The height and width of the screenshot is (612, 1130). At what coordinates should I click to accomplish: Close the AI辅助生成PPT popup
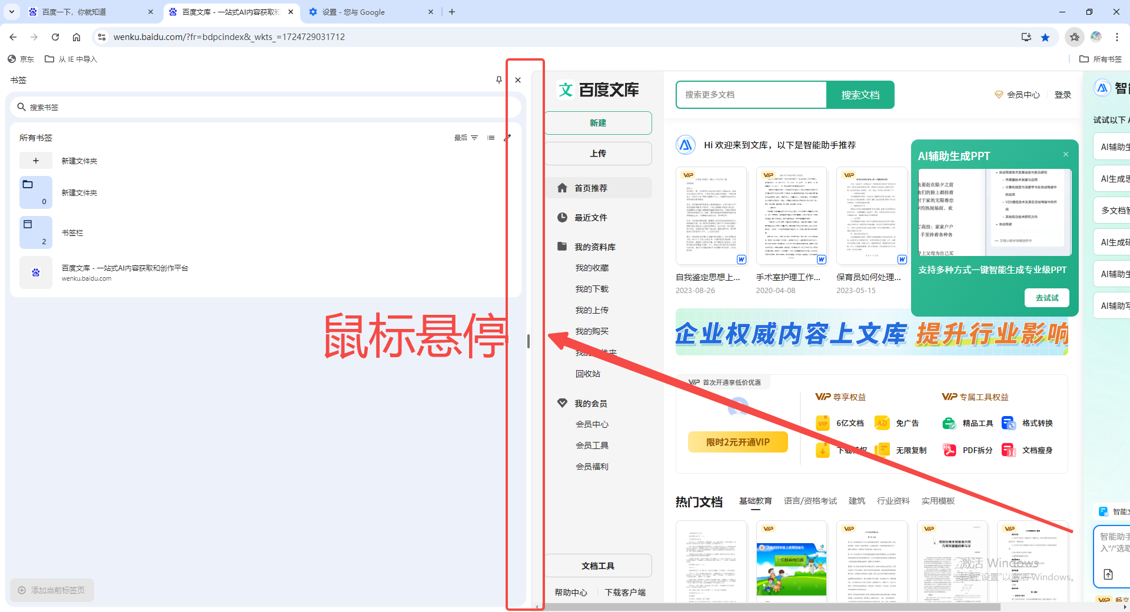pos(1066,154)
